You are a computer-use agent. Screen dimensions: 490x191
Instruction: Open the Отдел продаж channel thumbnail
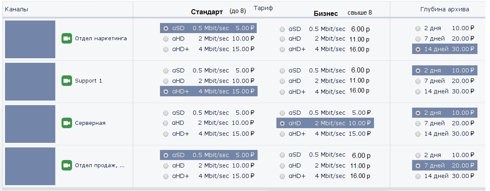click(30, 166)
